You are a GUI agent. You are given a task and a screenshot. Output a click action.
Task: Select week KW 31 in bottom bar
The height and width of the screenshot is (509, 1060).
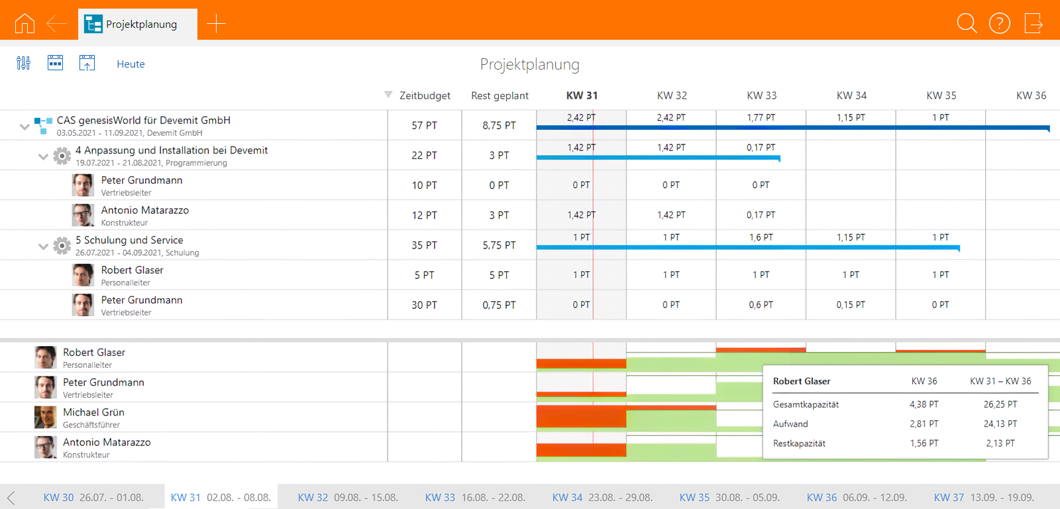(221, 497)
